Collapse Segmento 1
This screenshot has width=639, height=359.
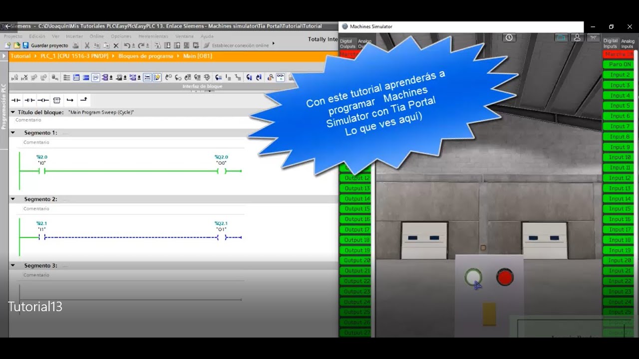[13, 133]
